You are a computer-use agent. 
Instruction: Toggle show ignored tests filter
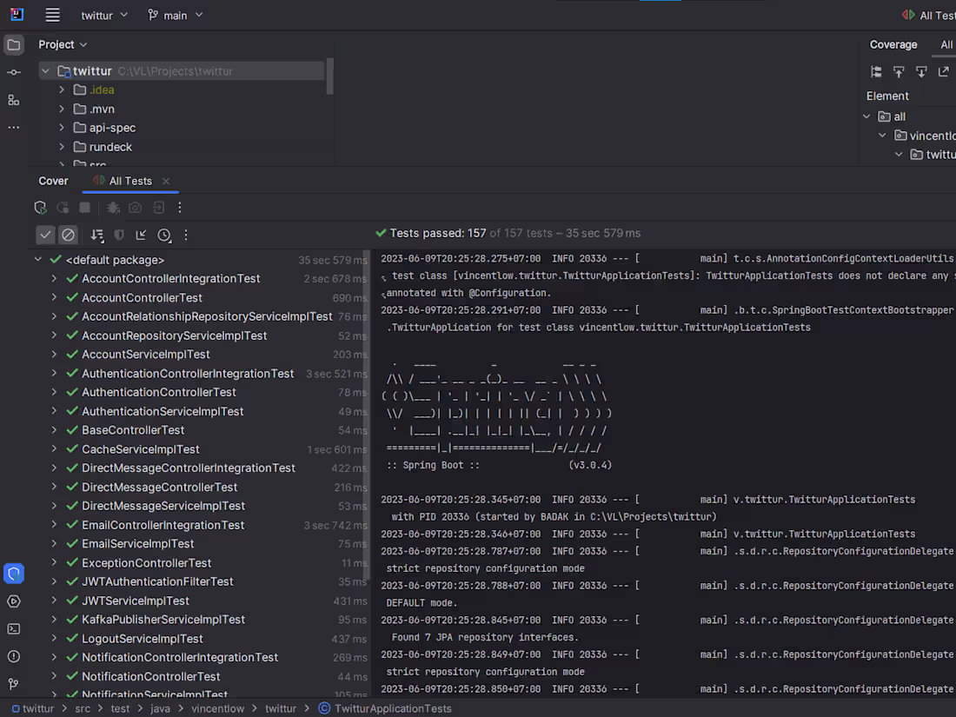69,235
